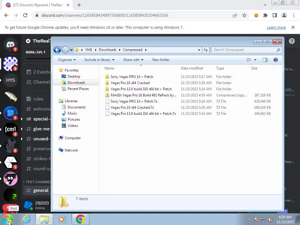This screenshot has width=300, height=225.
Task: Click Downloads in the address breadcrumb
Action: pyautogui.click(x=108, y=50)
